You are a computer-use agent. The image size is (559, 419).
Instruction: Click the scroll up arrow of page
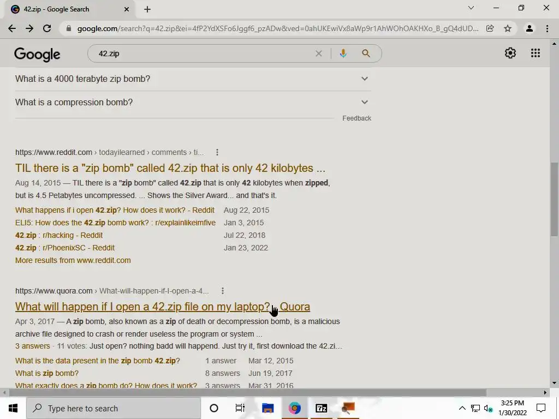pyautogui.click(x=554, y=44)
